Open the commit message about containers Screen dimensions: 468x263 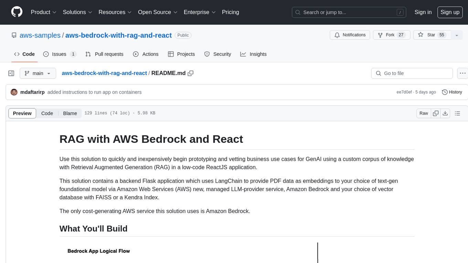(x=94, y=92)
